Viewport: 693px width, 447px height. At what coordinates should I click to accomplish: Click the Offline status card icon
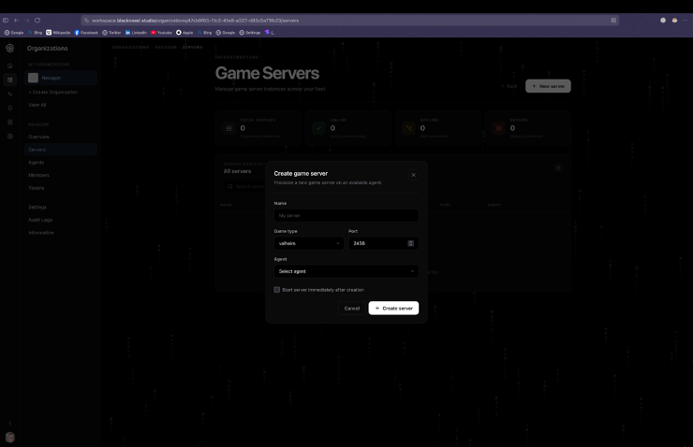coord(409,128)
